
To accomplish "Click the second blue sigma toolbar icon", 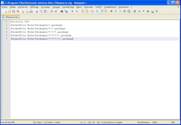I will [x=148, y=11].
